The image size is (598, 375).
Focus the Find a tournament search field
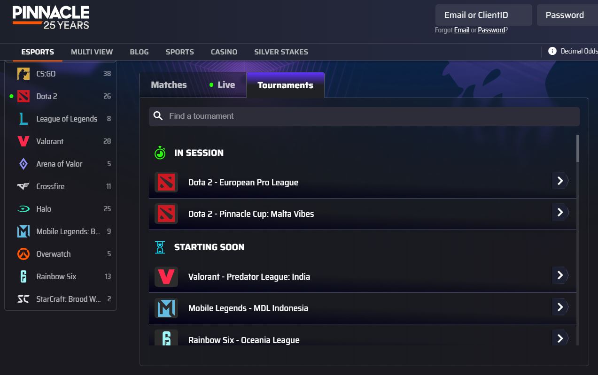point(364,116)
